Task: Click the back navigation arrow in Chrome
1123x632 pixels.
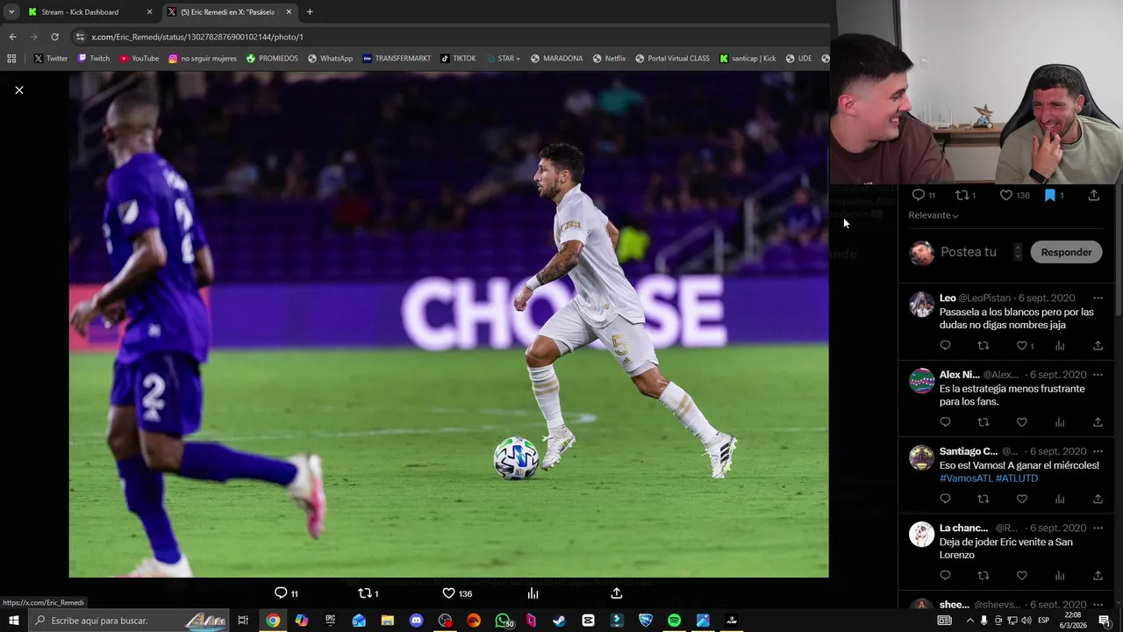Action: (12, 37)
